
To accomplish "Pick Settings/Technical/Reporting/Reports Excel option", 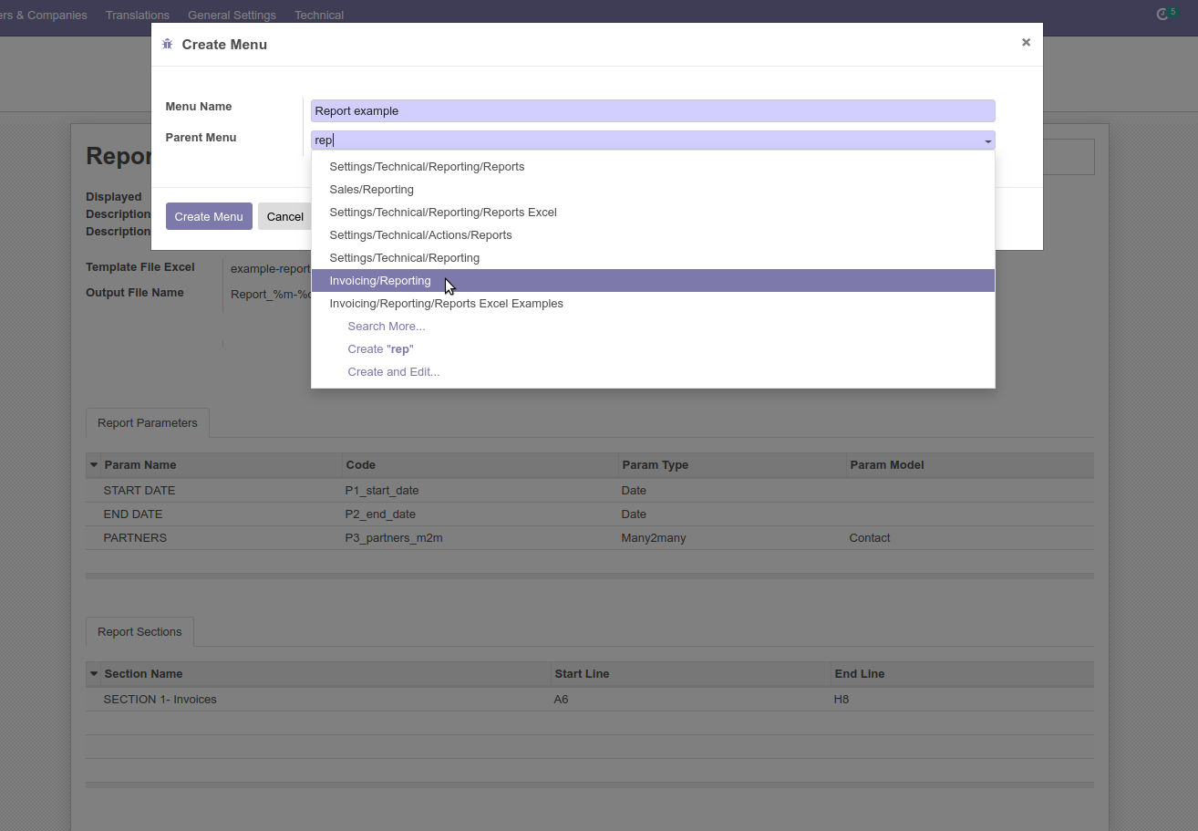I will (x=653, y=213).
